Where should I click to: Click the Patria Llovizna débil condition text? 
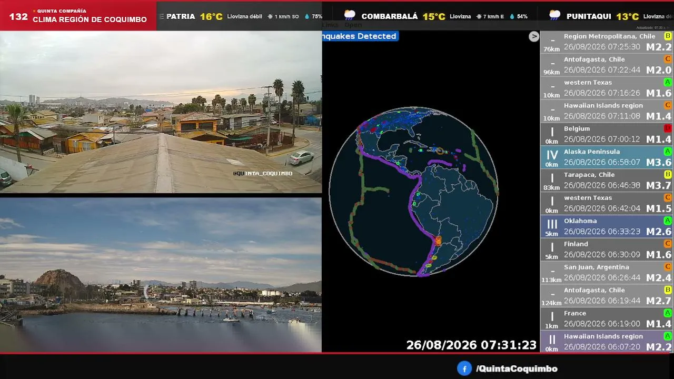(244, 17)
